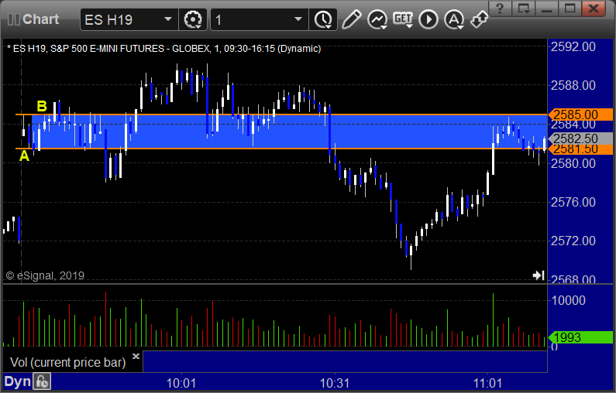Click the 10:31 time axis label
The width and height of the screenshot is (616, 393).
[335, 383]
